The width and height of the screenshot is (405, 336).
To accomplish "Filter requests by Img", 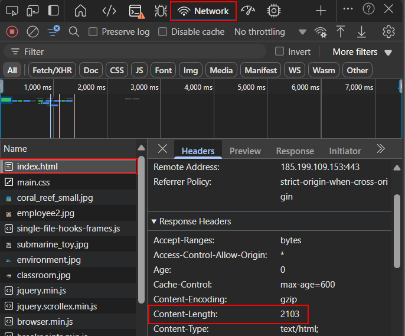I will (191, 70).
